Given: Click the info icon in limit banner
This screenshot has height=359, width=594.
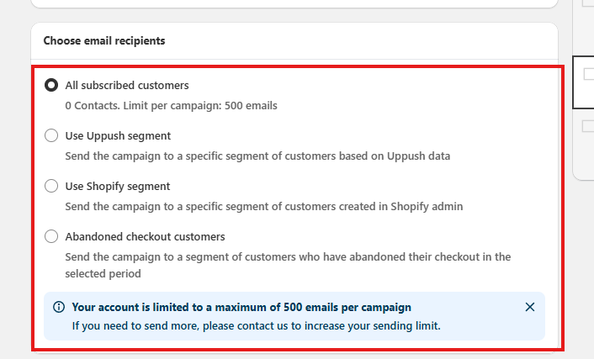Looking at the screenshot, I should (x=59, y=307).
